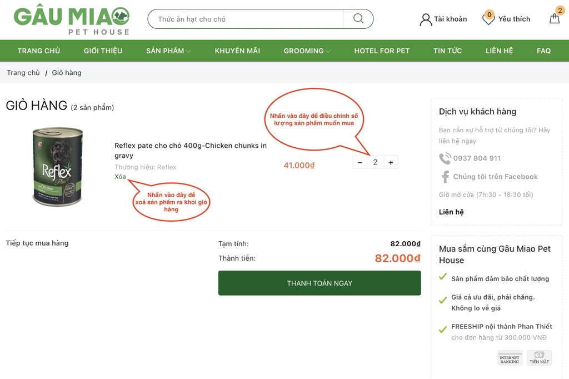This screenshot has width=569, height=379.
Task: Click the Tiền Mặt cash payment icon
Action: (539, 358)
